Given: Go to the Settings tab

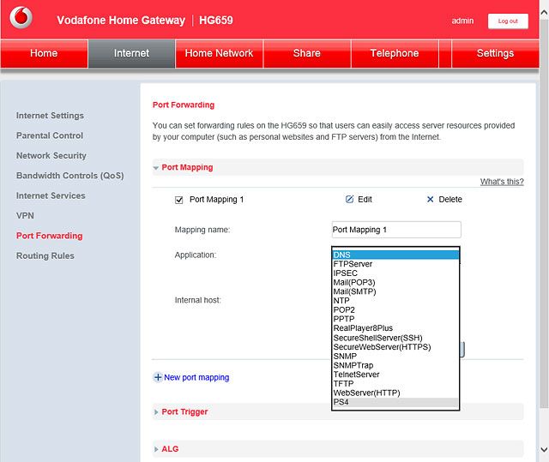Looking at the screenshot, I should (496, 53).
